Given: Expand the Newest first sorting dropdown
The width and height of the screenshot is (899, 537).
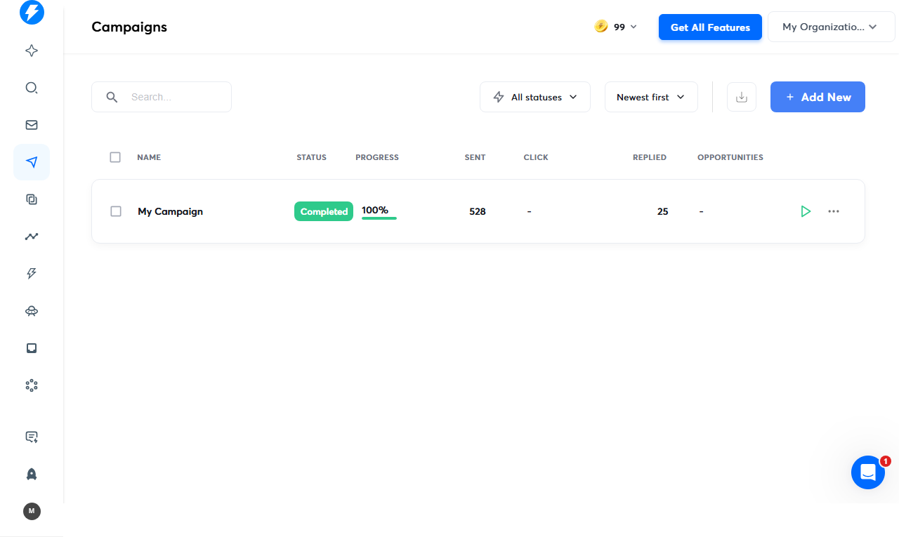Looking at the screenshot, I should [651, 97].
